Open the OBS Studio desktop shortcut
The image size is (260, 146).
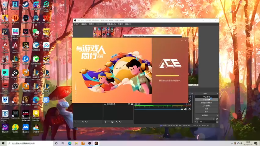point(15,88)
